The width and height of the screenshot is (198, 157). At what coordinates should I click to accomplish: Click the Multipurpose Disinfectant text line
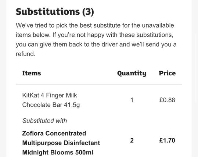61,143
